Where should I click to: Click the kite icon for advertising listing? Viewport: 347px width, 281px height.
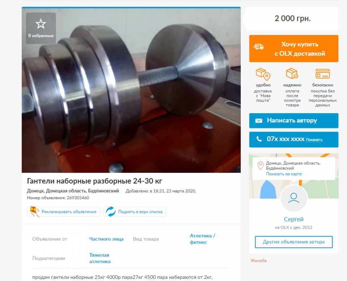35,212
